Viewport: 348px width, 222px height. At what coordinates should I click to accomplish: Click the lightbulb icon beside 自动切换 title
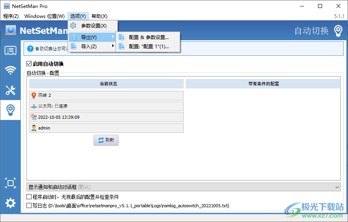pos(338,31)
